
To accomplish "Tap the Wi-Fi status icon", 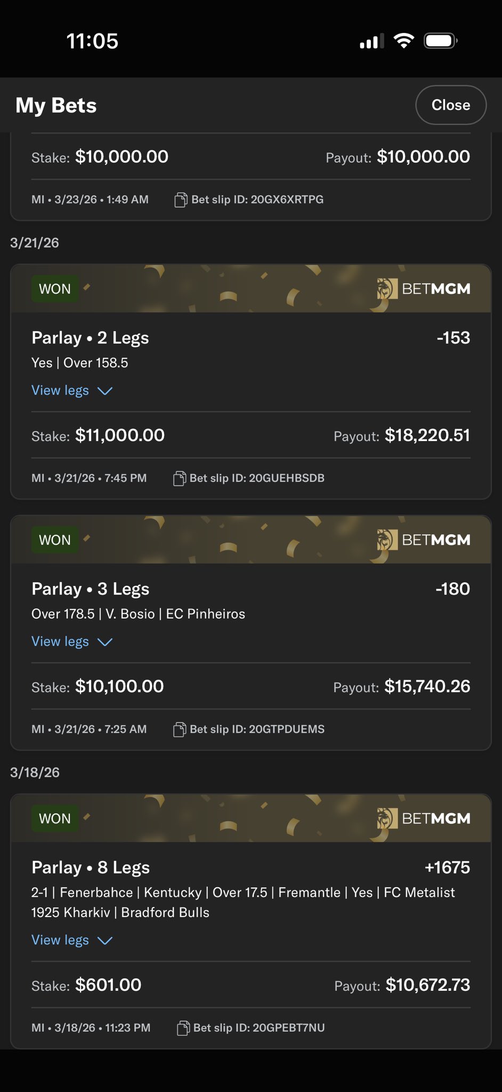I will point(403,41).
